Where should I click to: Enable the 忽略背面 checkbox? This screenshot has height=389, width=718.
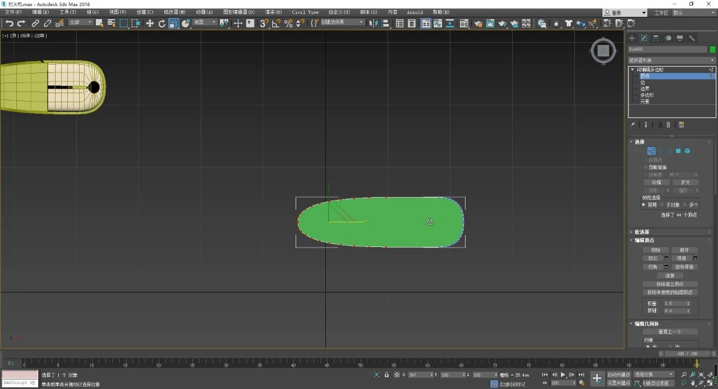point(645,167)
